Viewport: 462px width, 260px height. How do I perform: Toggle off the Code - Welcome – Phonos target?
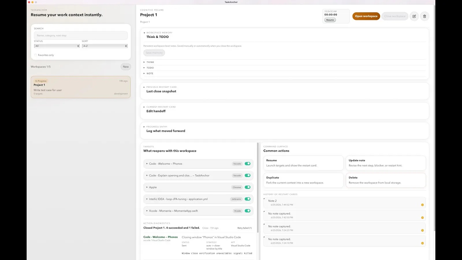click(247, 164)
